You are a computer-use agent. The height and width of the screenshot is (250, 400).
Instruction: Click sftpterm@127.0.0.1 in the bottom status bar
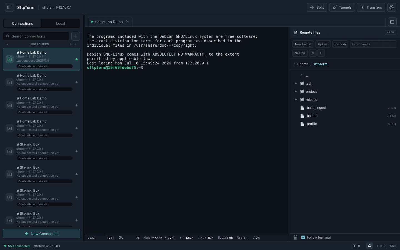(47, 246)
